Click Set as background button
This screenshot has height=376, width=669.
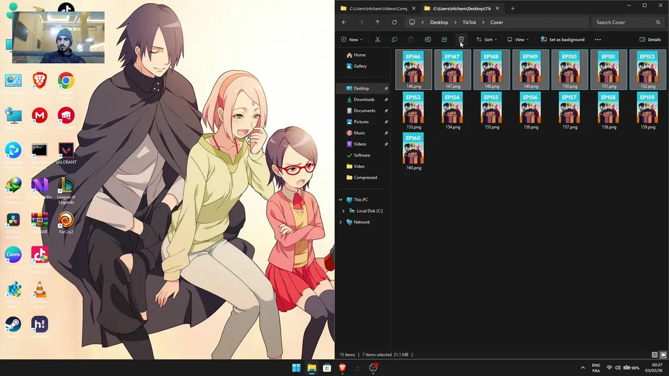562,40
